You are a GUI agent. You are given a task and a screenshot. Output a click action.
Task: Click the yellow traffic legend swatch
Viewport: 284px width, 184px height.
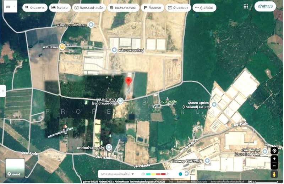click(153, 174)
